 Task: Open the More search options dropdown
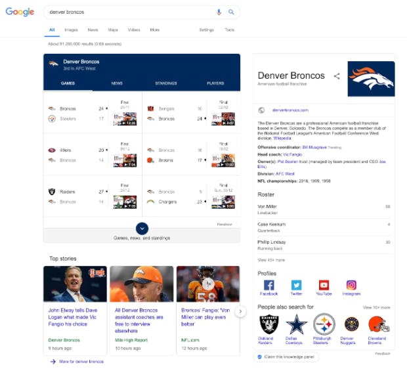155,30
